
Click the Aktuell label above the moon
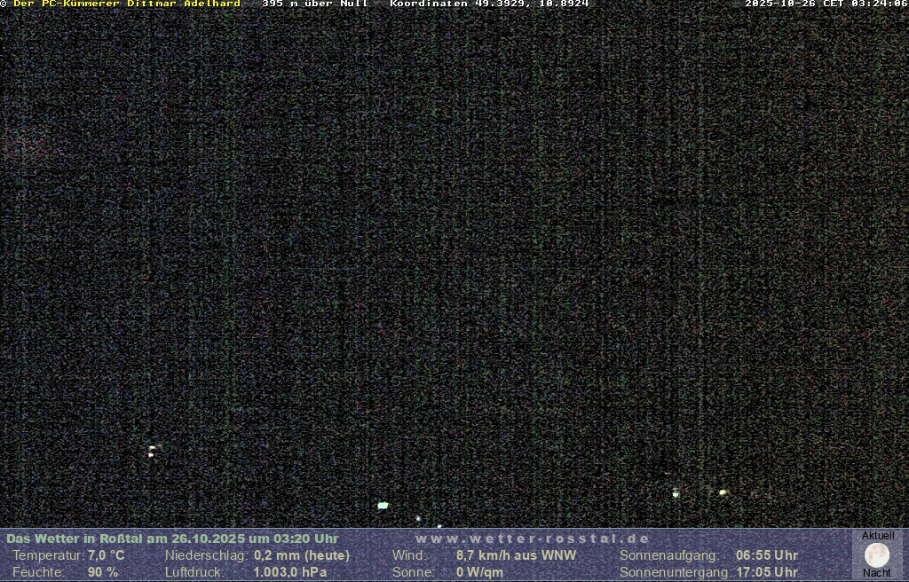[x=878, y=536]
